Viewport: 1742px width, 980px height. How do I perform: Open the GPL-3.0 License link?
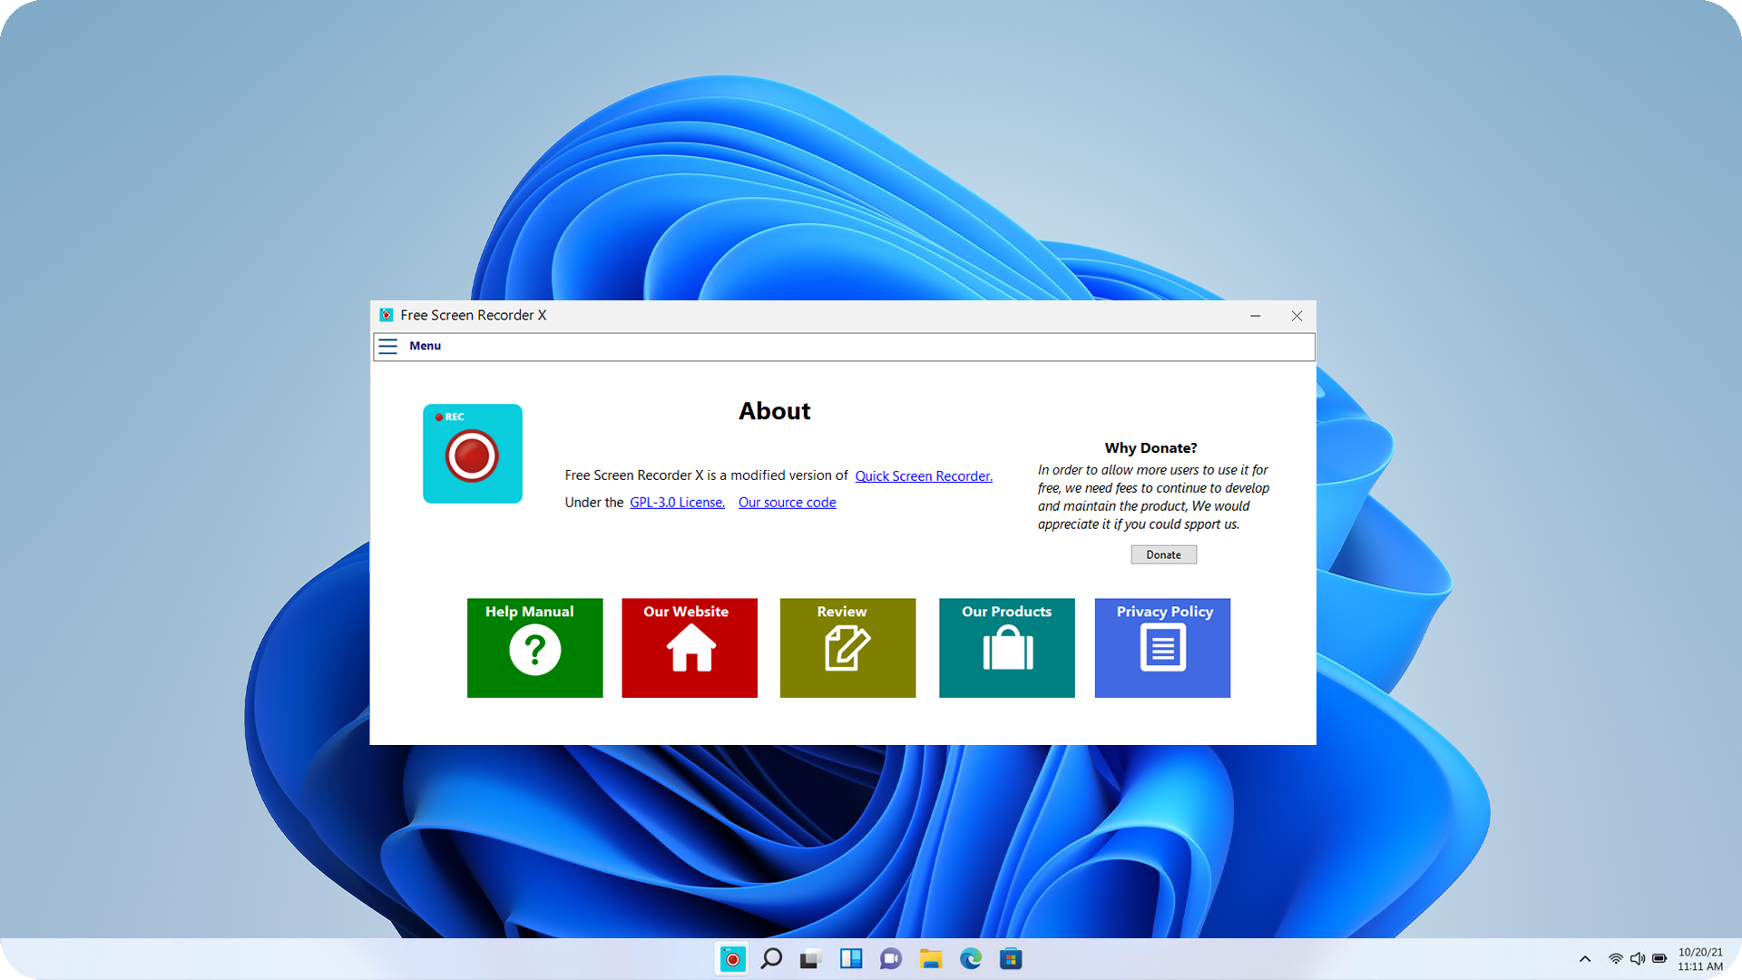coord(676,502)
